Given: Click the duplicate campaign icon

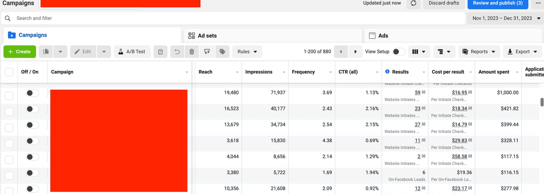Looking at the screenshot, I should tap(46, 52).
